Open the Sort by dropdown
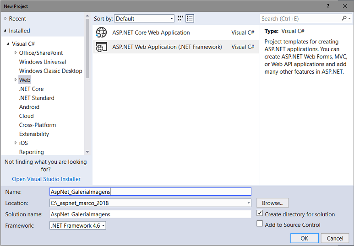Screen dimensions: 354x246 pyautogui.click(x=144, y=19)
